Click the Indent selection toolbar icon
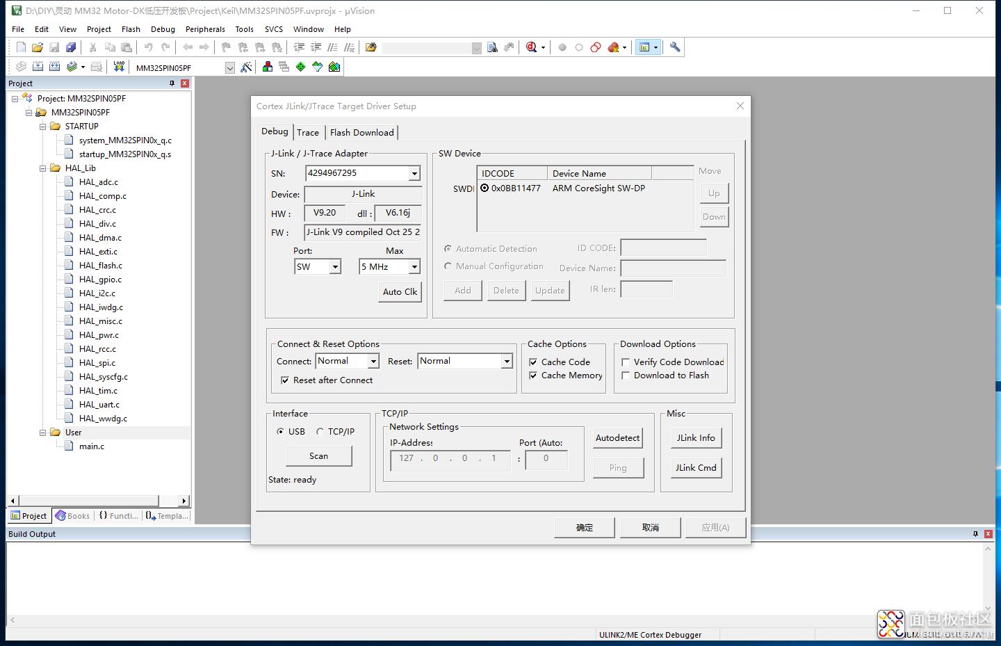Viewport: 1001px width, 646px height. 300,47
